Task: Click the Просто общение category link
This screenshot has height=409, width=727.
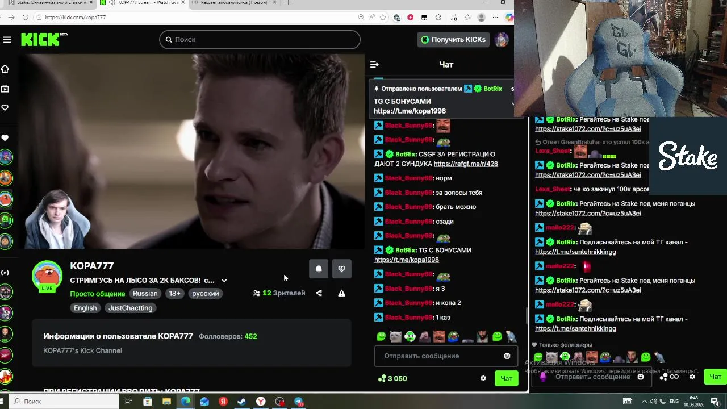Action: coord(97,294)
